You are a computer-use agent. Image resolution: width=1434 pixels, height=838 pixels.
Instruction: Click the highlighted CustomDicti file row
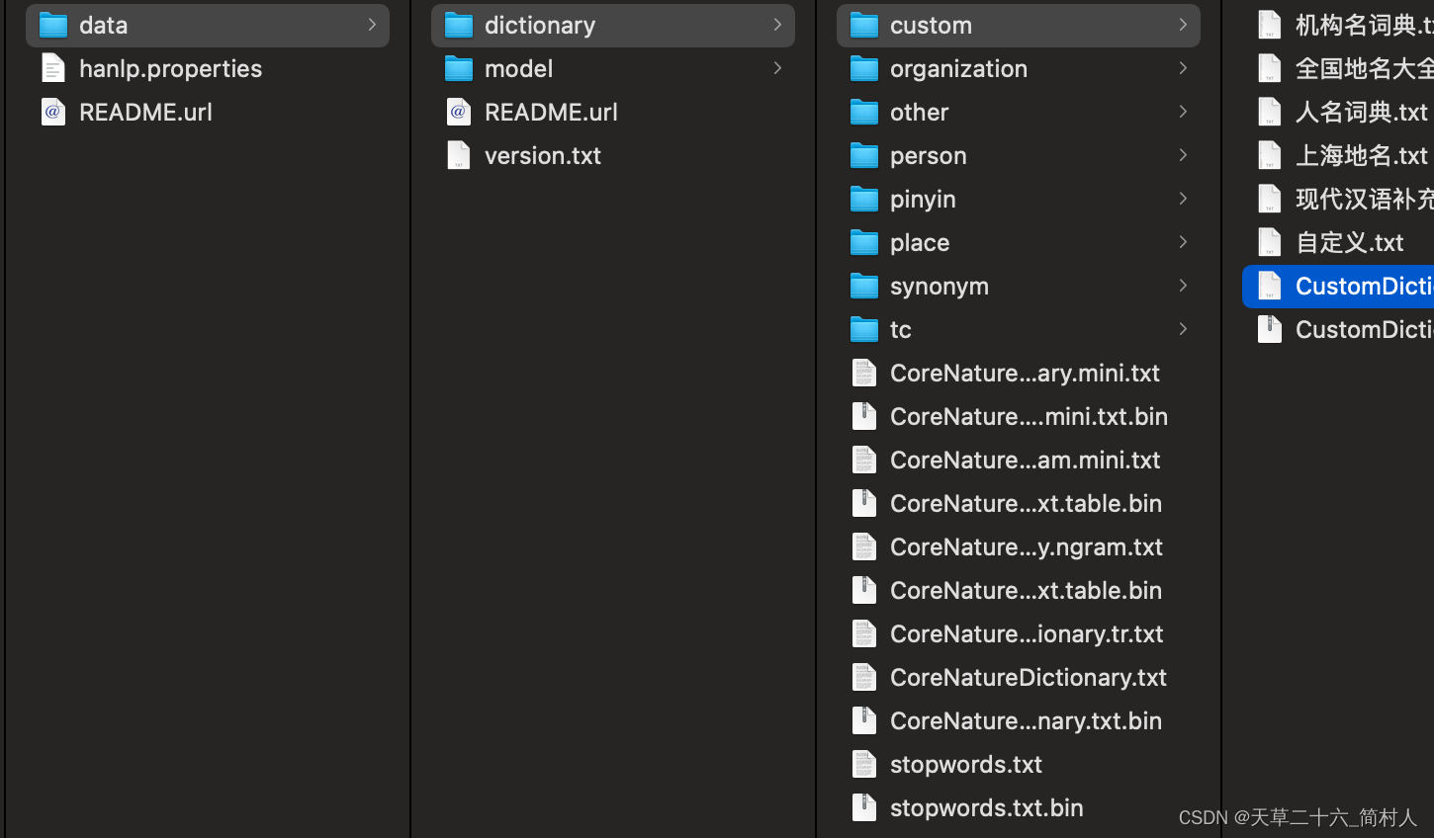point(1338,286)
